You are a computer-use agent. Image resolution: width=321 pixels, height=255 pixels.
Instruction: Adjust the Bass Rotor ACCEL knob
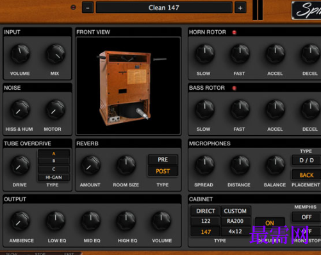click(x=276, y=110)
